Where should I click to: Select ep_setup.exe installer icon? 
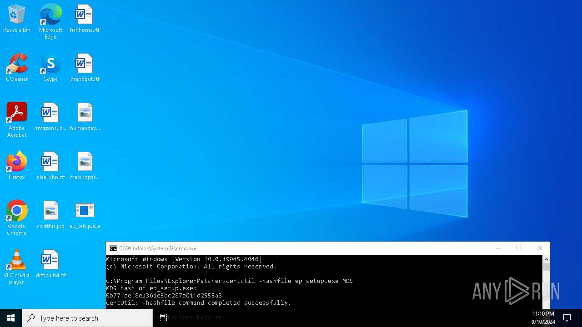click(x=85, y=215)
